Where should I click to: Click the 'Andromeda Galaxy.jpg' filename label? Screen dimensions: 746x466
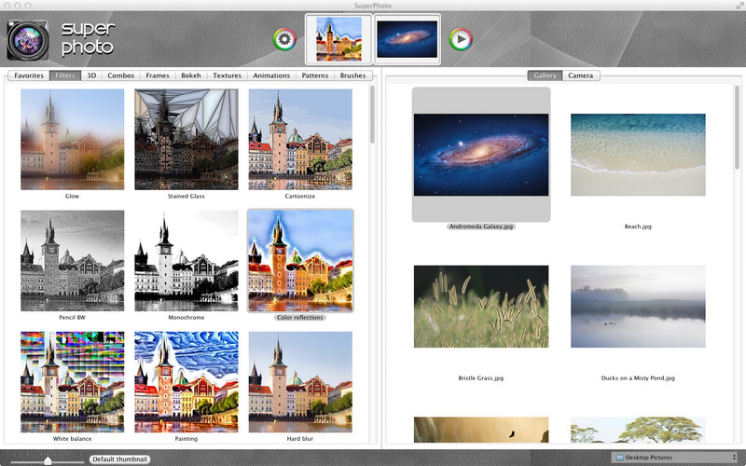click(x=481, y=226)
